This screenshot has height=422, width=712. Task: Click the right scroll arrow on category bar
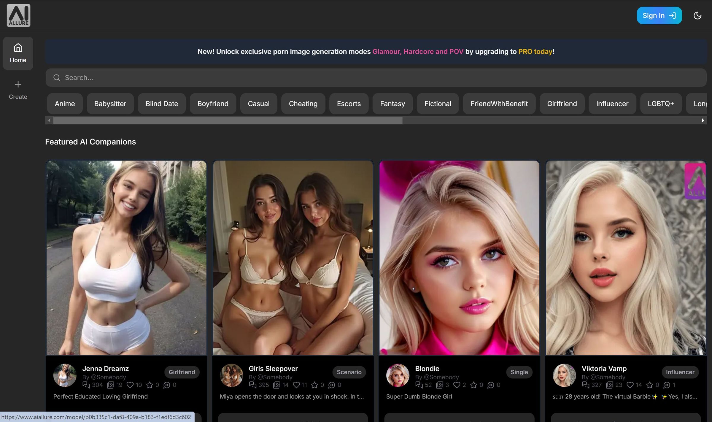click(703, 120)
